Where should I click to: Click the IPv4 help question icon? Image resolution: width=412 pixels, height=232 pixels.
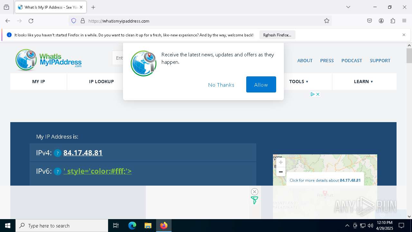(57, 153)
